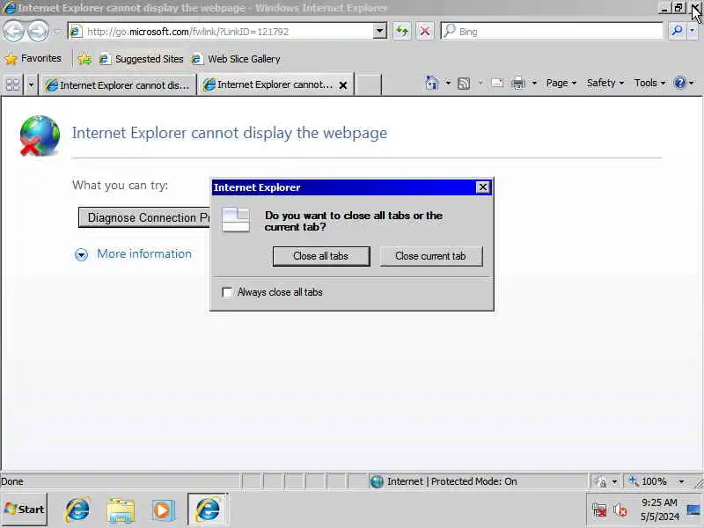This screenshot has height=528, width=704.
Task: Expand the More information chevron icon
Action: click(x=81, y=254)
